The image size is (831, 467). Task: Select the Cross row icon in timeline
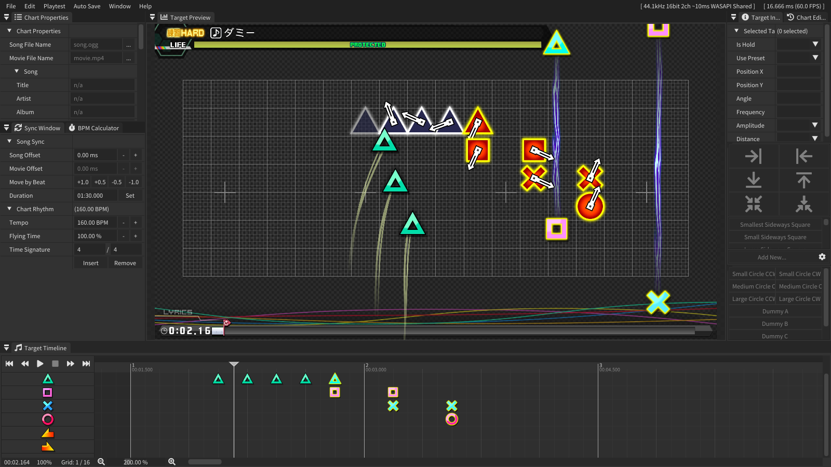click(48, 406)
